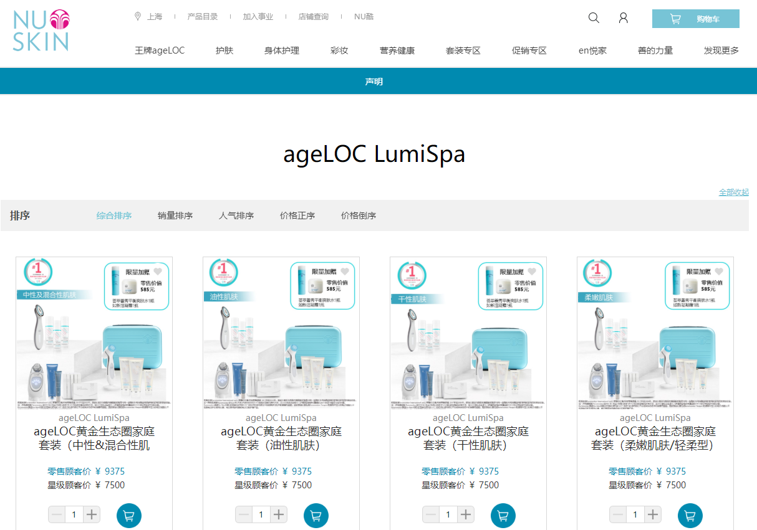
Task: Click quantity field of 柔嫩肌肤 set
Action: [x=635, y=514]
